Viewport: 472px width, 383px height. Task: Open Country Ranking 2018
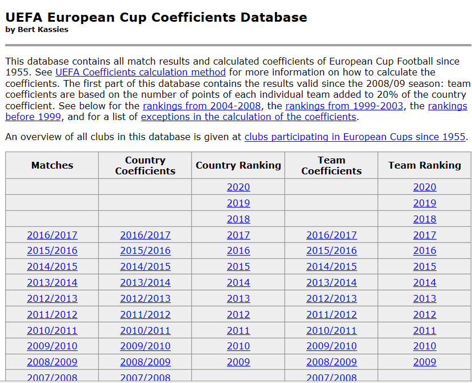[x=238, y=219]
